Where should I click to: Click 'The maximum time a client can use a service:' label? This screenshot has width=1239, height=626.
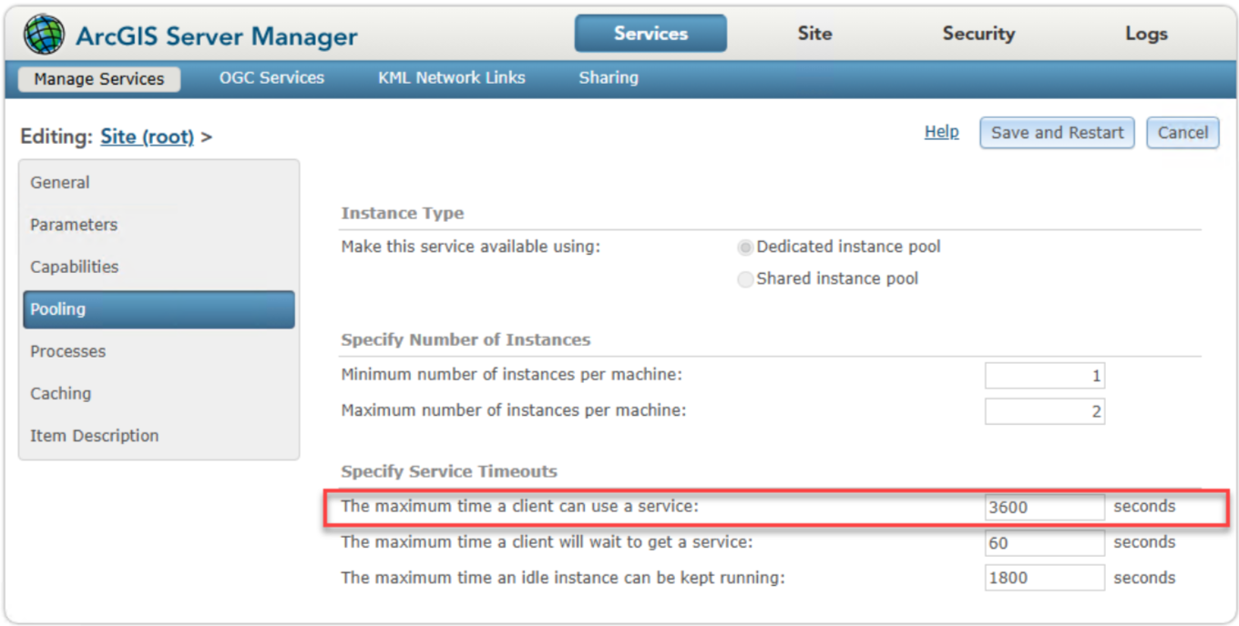tap(519, 507)
